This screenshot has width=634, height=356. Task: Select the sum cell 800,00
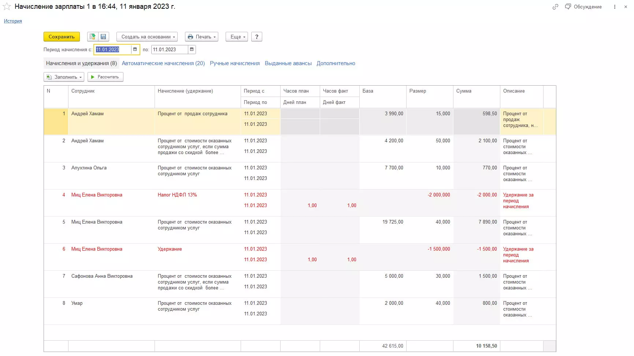[477, 311]
